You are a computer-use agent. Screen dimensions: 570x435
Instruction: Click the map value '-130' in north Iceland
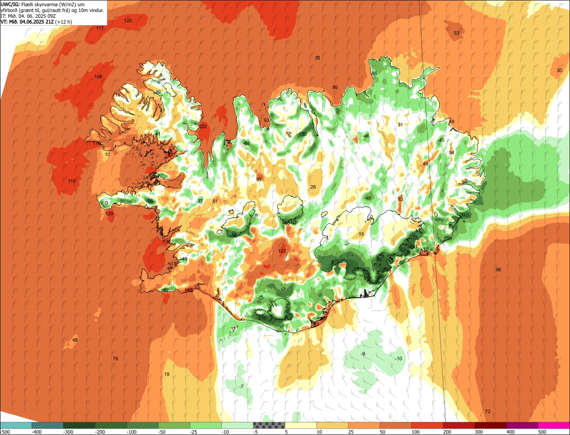302,134
